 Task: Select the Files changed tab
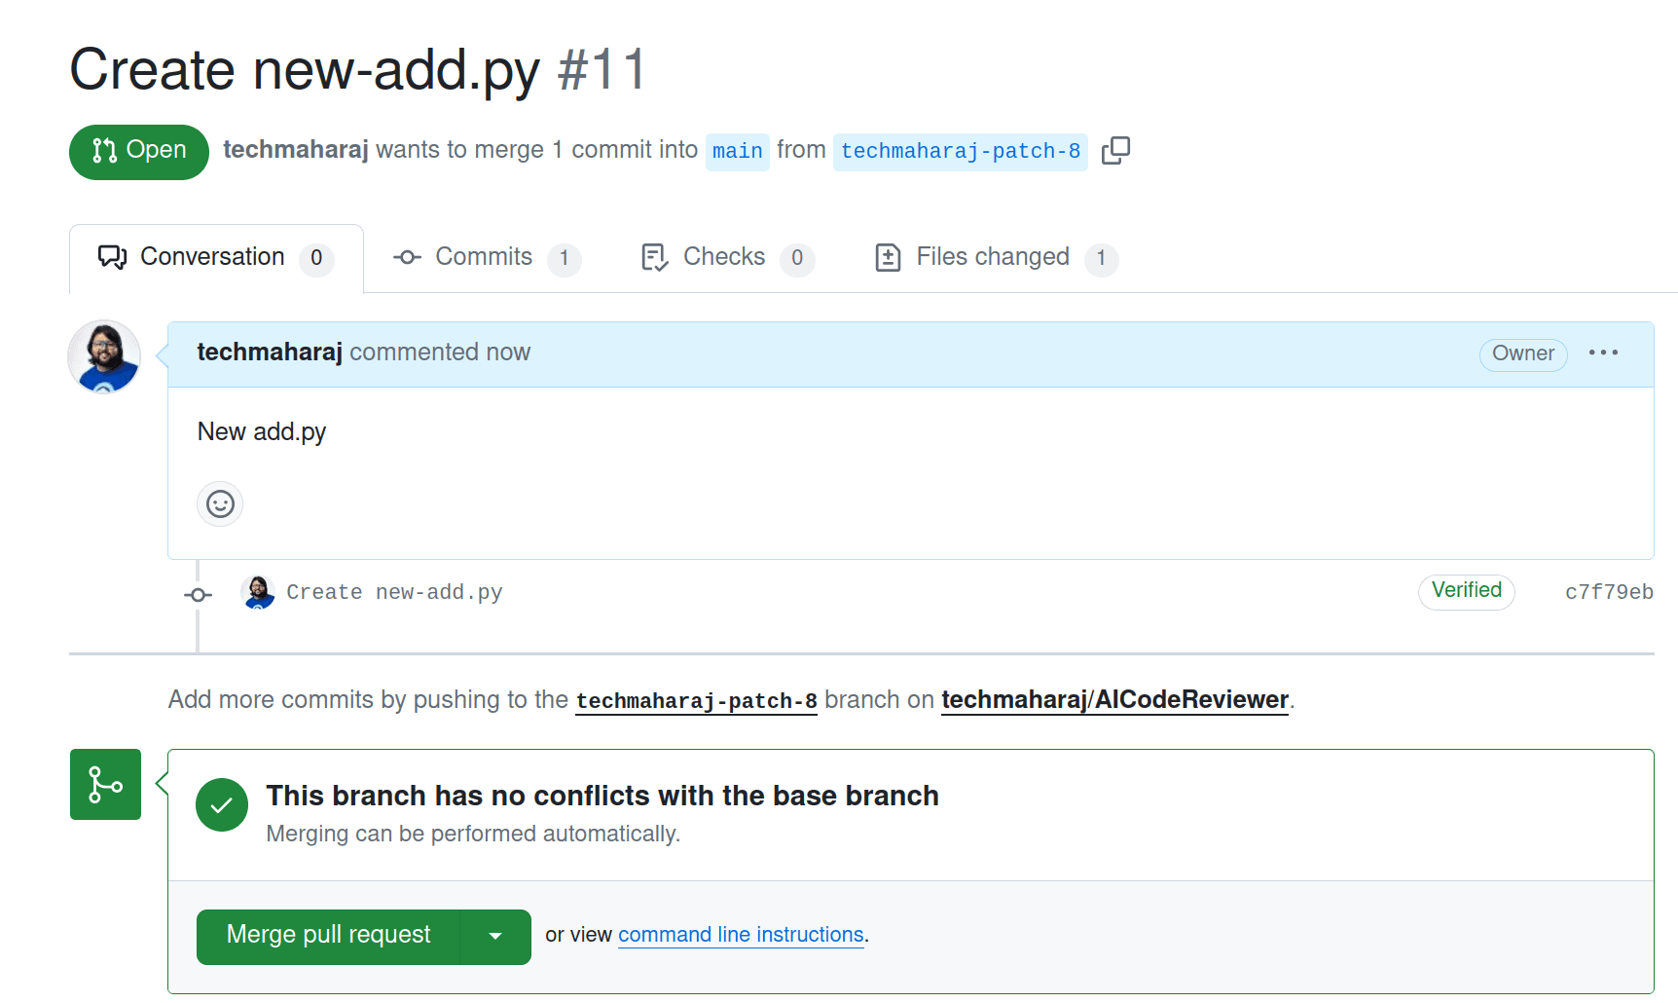[996, 257]
